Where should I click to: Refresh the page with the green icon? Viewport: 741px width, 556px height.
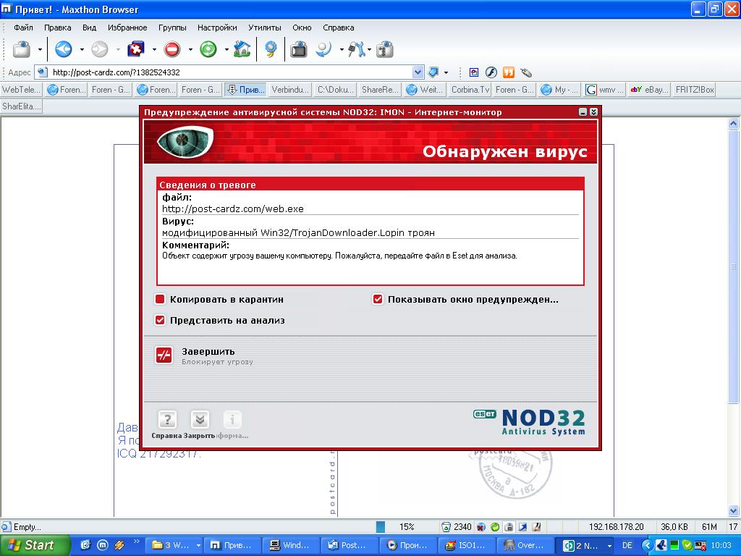coord(208,49)
